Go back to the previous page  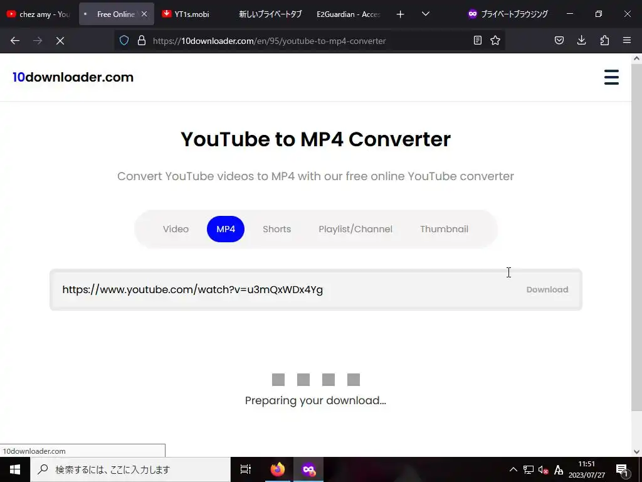[15, 41]
